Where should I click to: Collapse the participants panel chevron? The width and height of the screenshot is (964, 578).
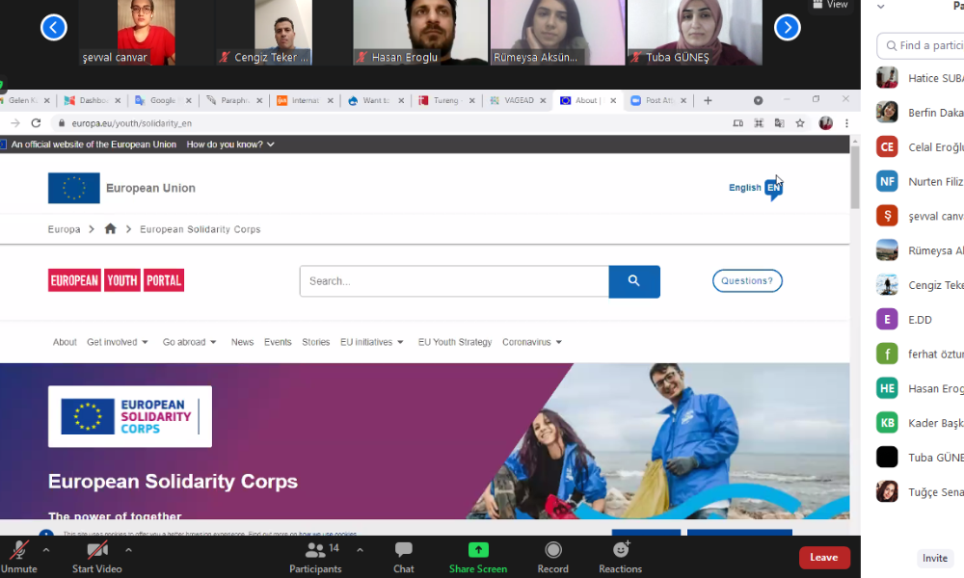click(881, 7)
